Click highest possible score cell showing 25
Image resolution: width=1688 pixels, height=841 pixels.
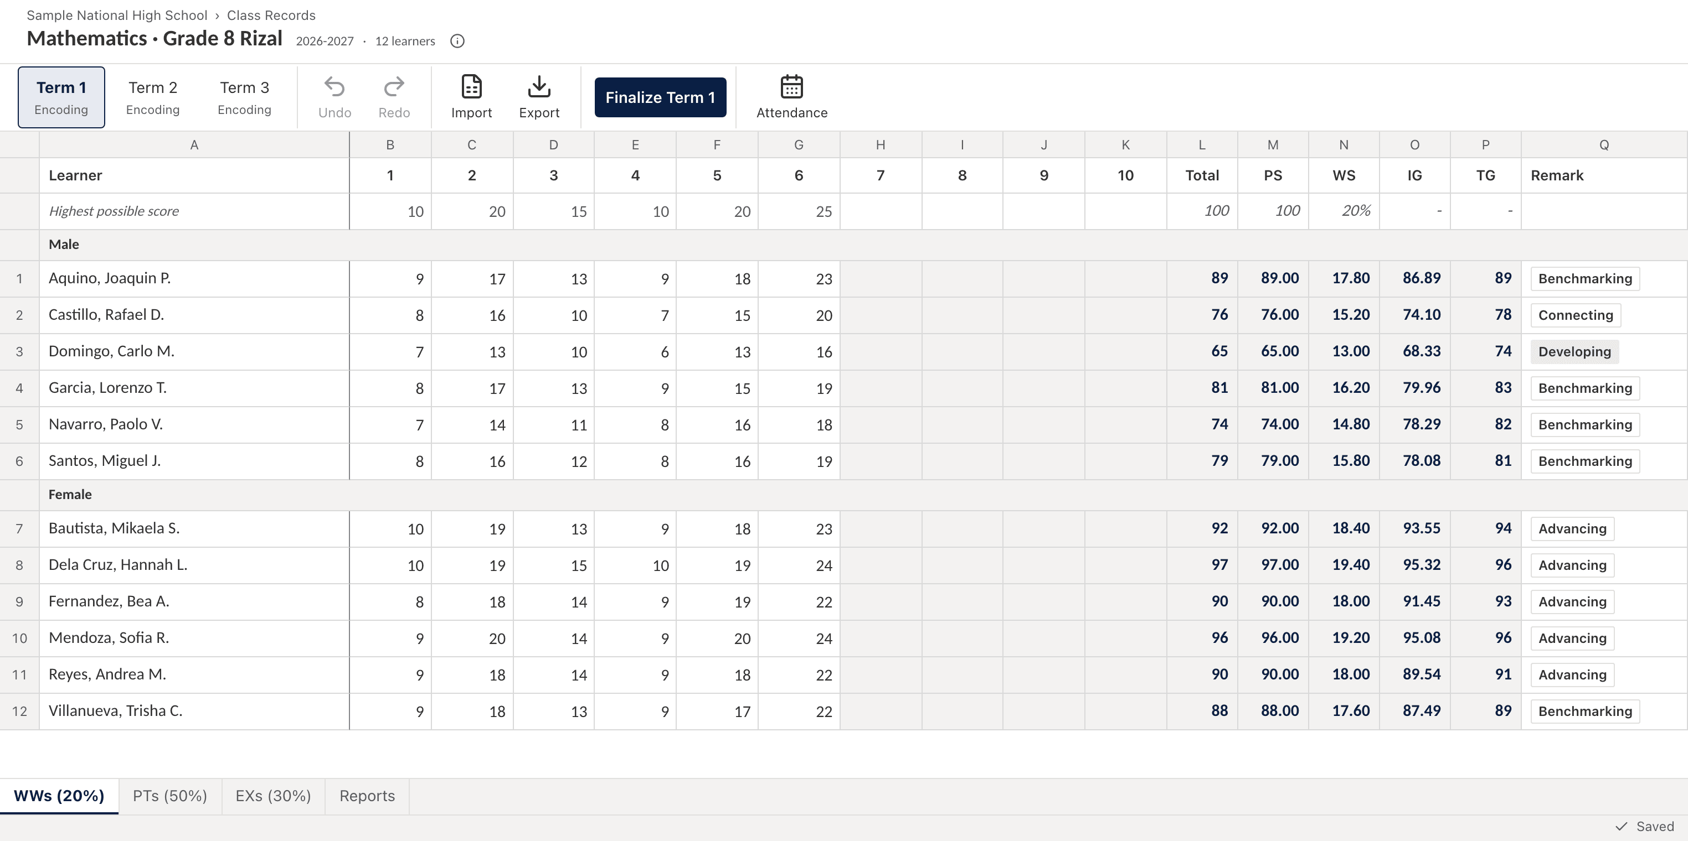click(x=798, y=211)
